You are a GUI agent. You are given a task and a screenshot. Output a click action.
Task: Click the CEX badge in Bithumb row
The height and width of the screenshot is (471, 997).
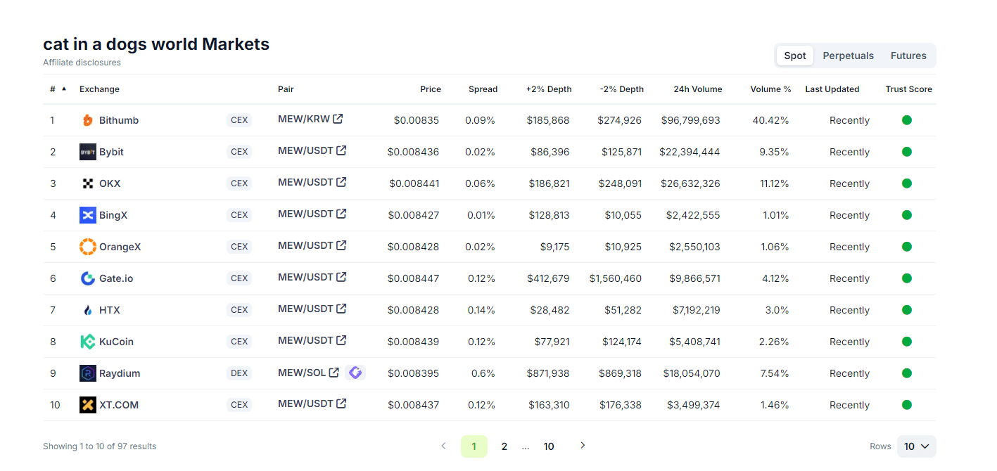tap(239, 120)
